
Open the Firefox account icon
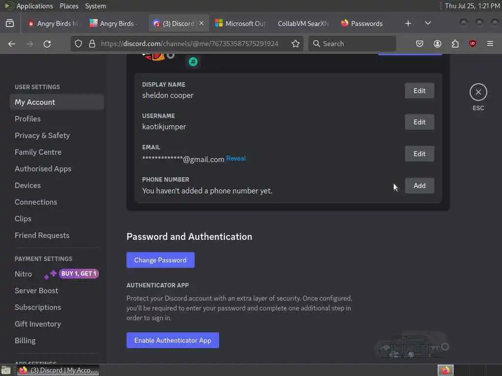pos(437,44)
